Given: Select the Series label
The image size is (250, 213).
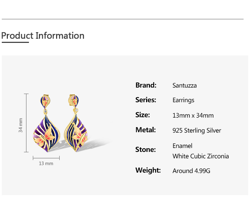Looking at the screenshot, I should 145,100.
